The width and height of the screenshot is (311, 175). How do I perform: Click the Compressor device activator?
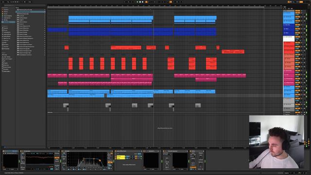(x=21, y=151)
